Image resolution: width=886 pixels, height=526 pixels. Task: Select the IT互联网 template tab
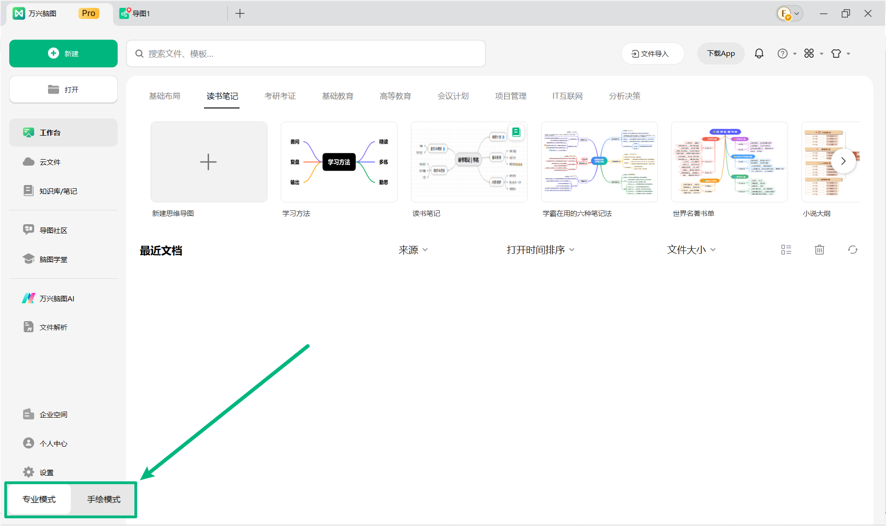click(x=568, y=96)
